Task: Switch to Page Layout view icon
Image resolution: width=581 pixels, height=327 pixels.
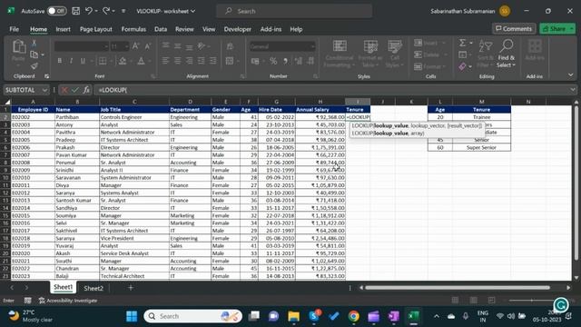Action: [x=473, y=301]
